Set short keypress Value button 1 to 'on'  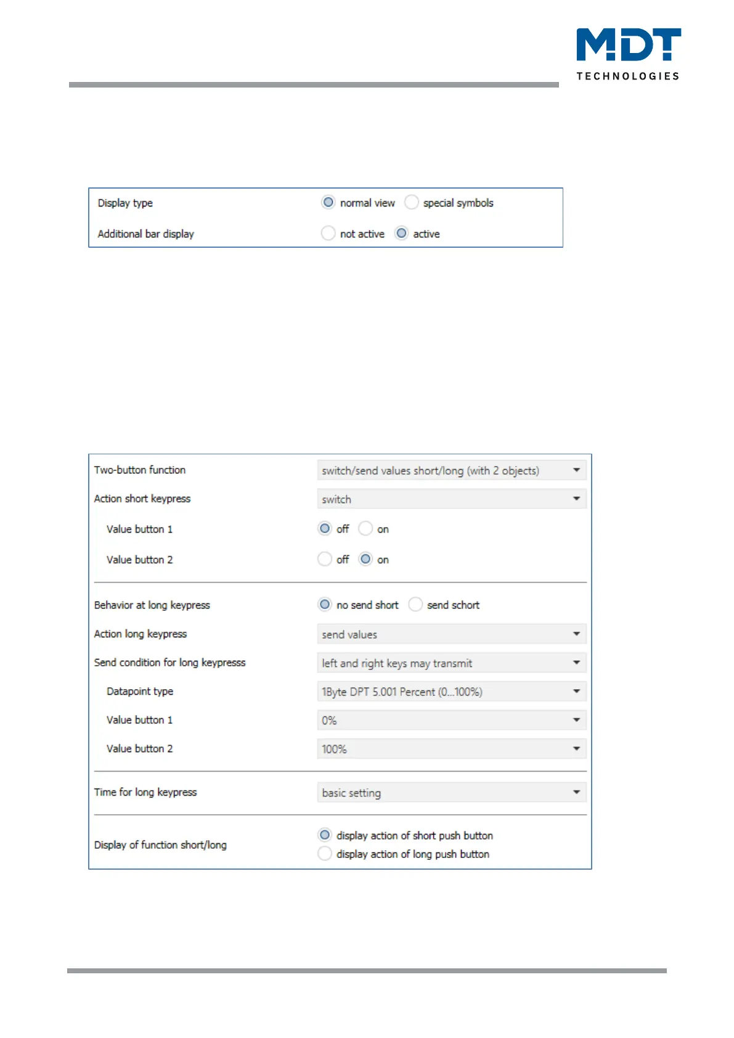tap(365, 529)
